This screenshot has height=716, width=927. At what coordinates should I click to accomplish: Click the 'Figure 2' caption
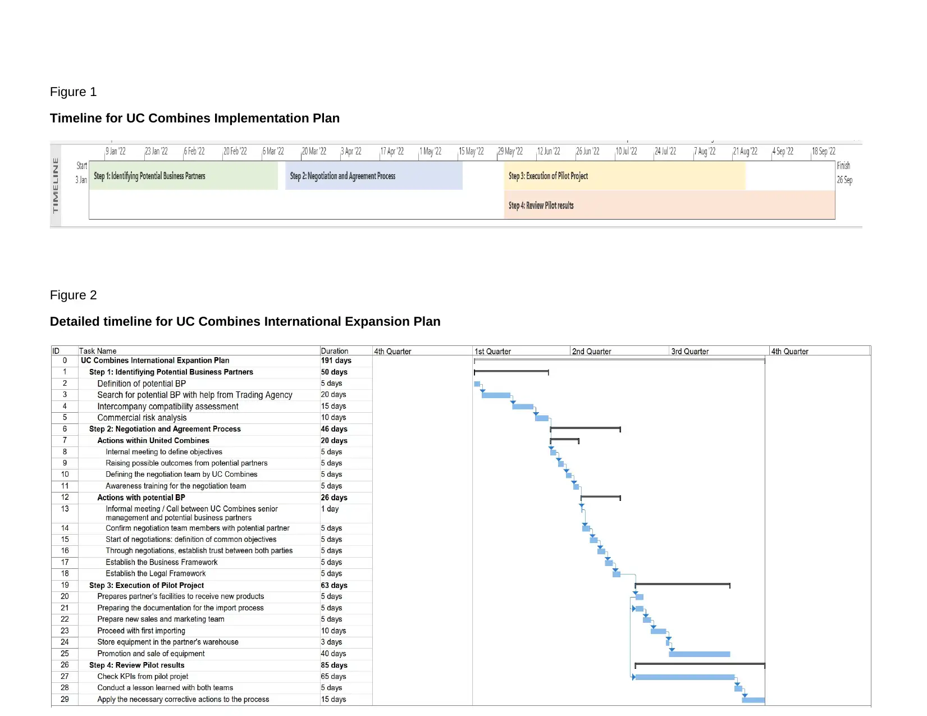[x=73, y=295]
